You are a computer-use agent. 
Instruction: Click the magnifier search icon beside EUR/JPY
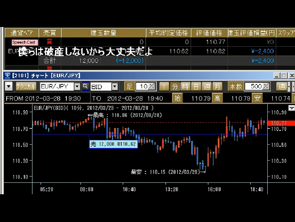[x=85, y=86]
